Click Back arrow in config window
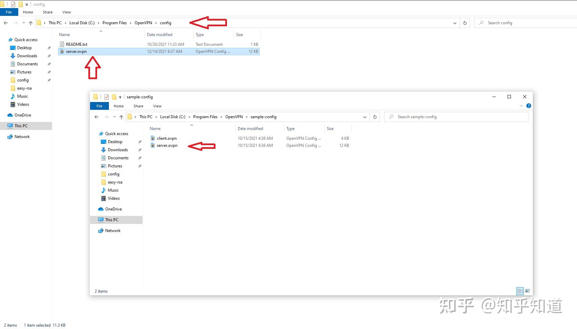Screen dimensions: 577x329 [x=6, y=23]
